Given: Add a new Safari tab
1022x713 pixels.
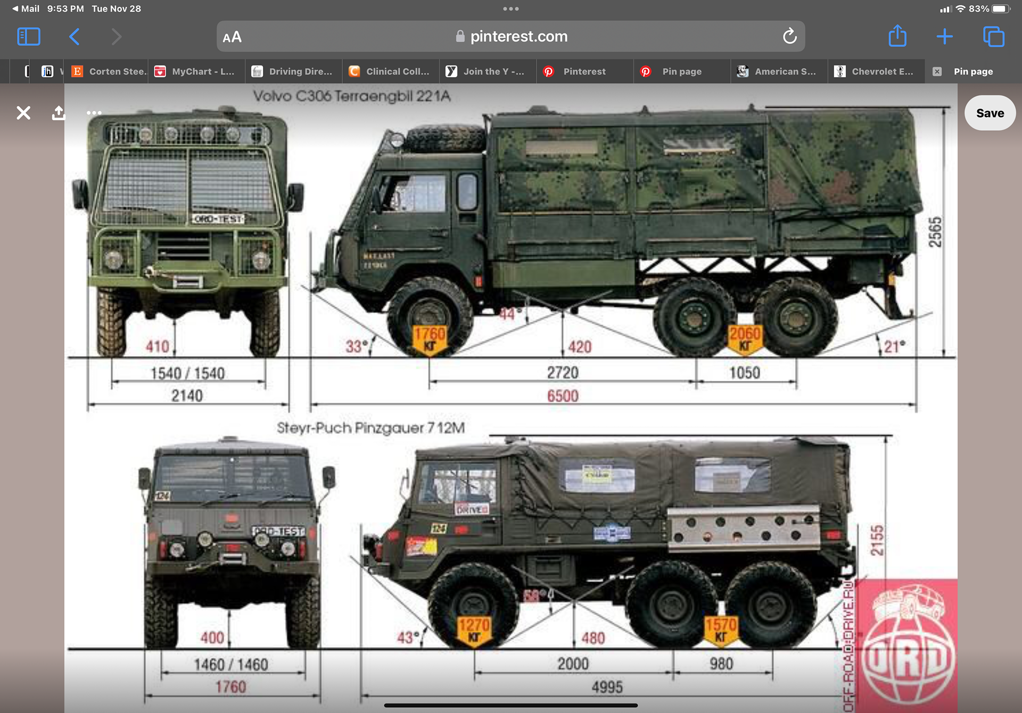Looking at the screenshot, I should click(x=944, y=37).
